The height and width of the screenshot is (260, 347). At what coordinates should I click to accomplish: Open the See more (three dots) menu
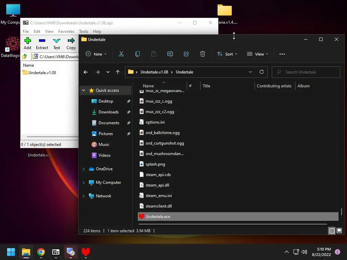tap(282, 54)
